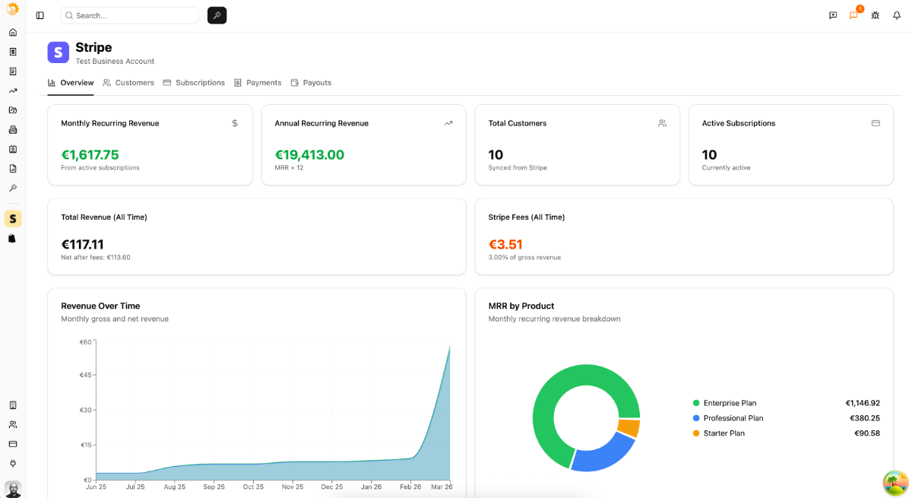Switch to the Subscriptions tab
This screenshot has height=498, width=912.
click(194, 83)
